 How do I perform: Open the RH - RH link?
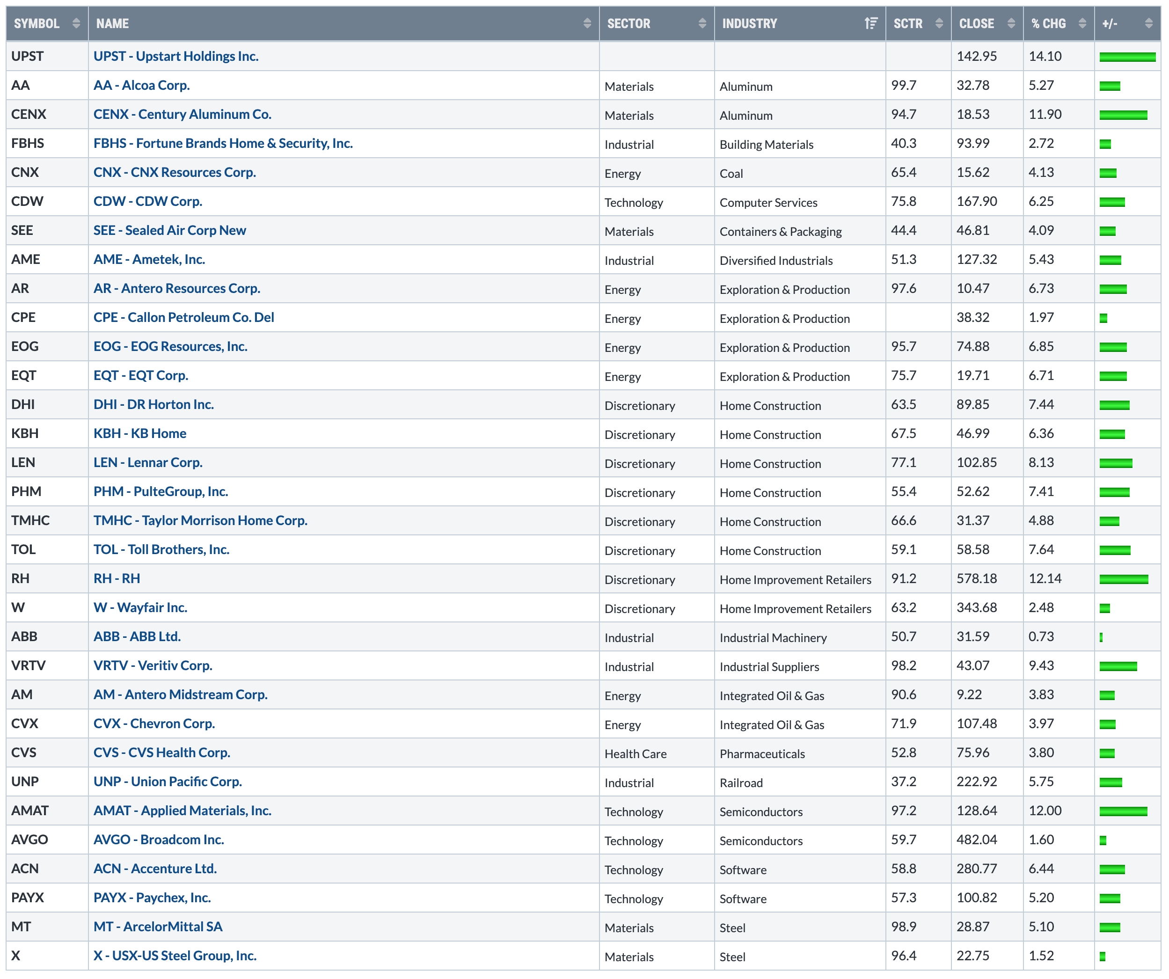click(x=117, y=578)
